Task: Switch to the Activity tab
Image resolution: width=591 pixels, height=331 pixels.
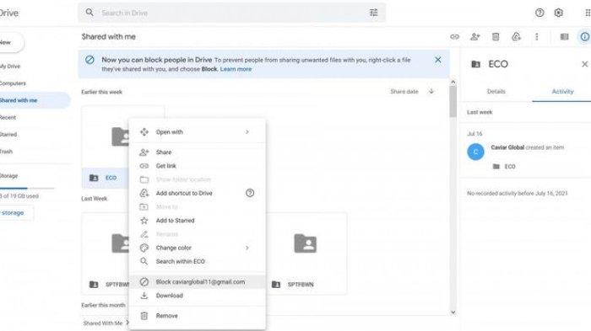Action: pyautogui.click(x=562, y=92)
